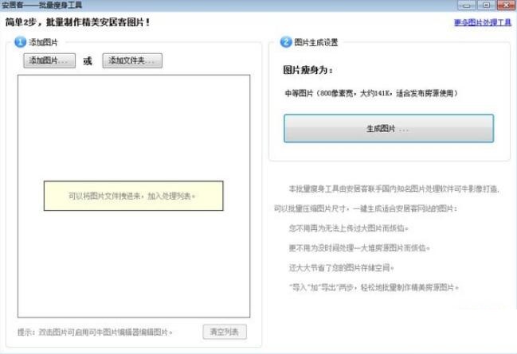
Task: Click the window title 安居客——批量瘦身工具
Action: click(41, 5)
